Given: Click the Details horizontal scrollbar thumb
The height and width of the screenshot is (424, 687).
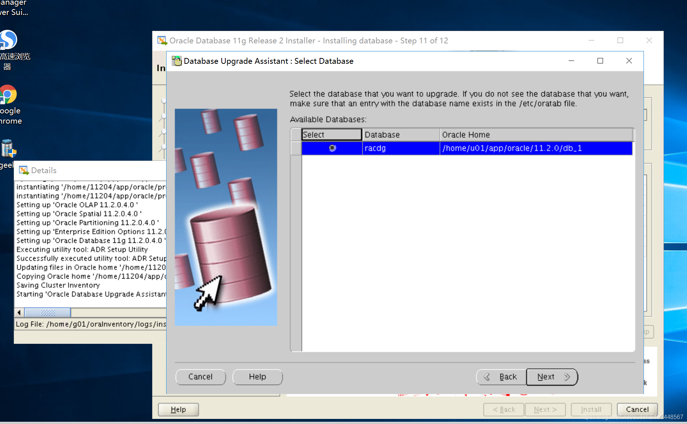Looking at the screenshot, I should coord(48,312).
